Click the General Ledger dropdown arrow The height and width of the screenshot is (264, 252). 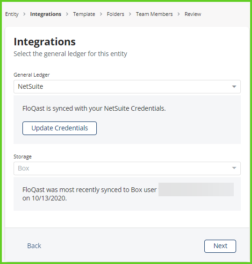point(234,86)
